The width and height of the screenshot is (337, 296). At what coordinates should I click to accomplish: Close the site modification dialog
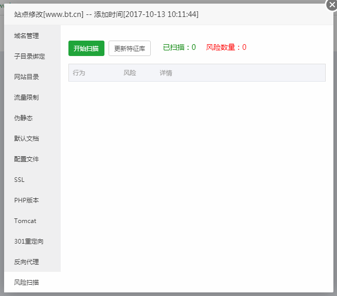332,5
